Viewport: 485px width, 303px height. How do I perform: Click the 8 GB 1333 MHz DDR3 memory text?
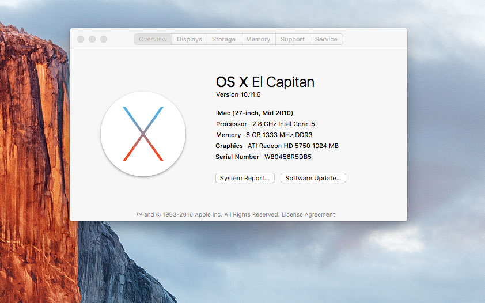click(x=279, y=135)
